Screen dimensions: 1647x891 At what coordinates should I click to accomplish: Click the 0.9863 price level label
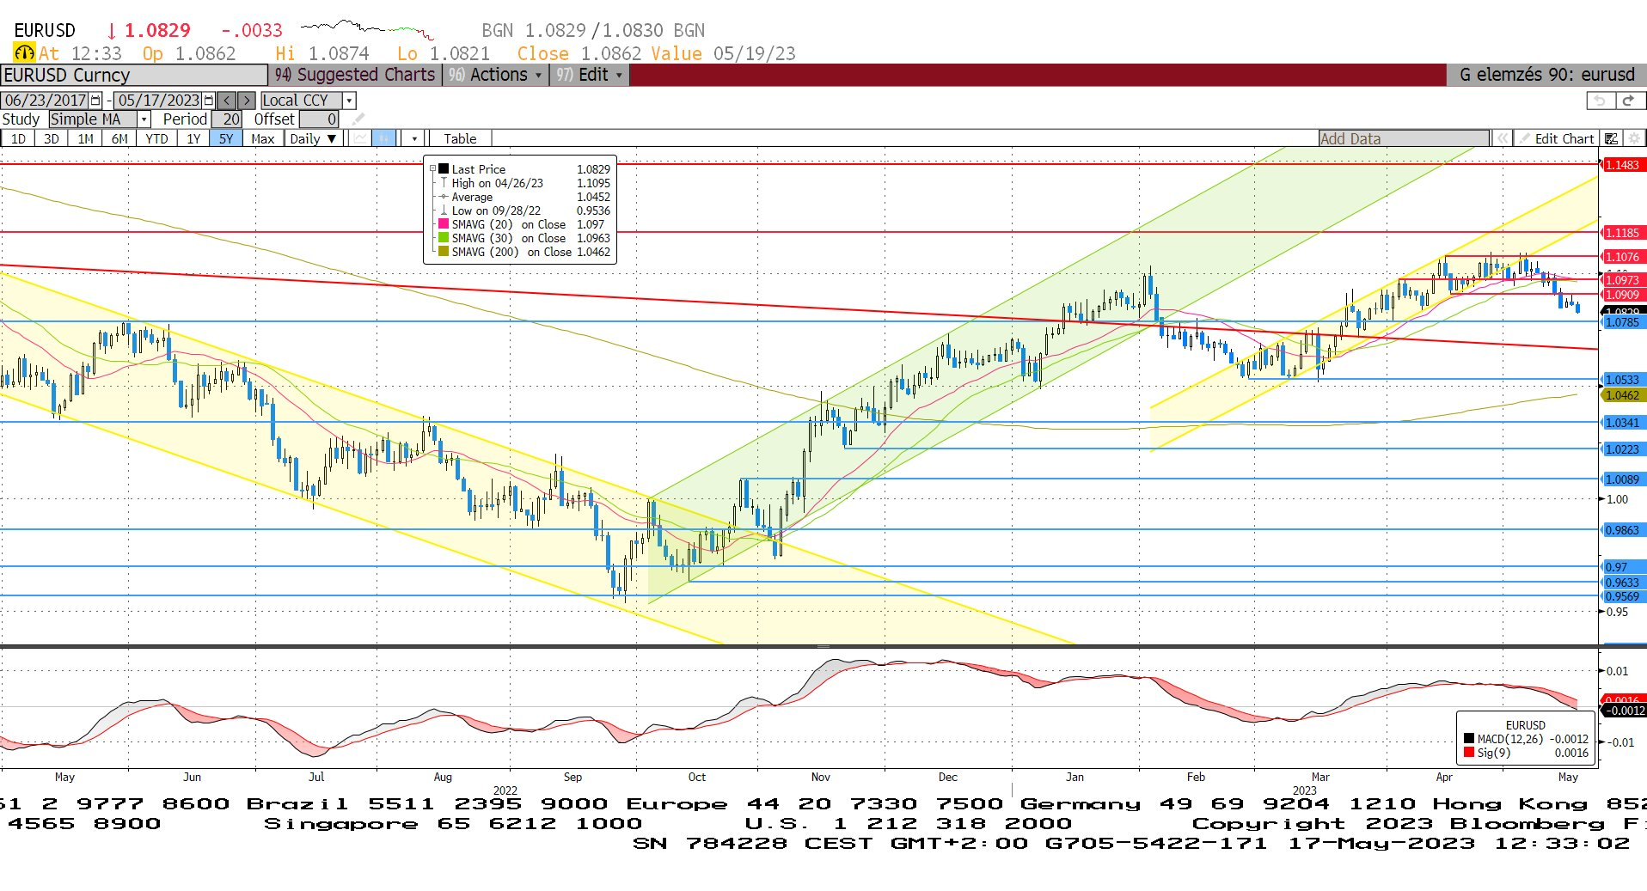(x=1623, y=530)
